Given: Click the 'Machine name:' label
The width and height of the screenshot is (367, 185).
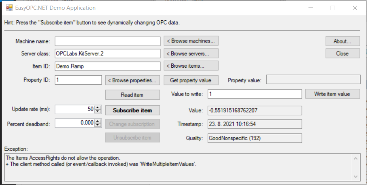Looking at the screenshot, I should click(x=33, y=41).
